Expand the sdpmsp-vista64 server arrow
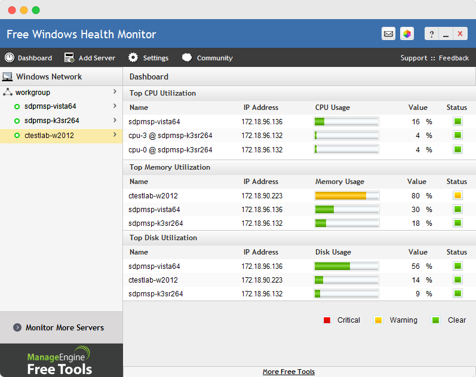Screen dimensions: 476x377 click(115, 106)
